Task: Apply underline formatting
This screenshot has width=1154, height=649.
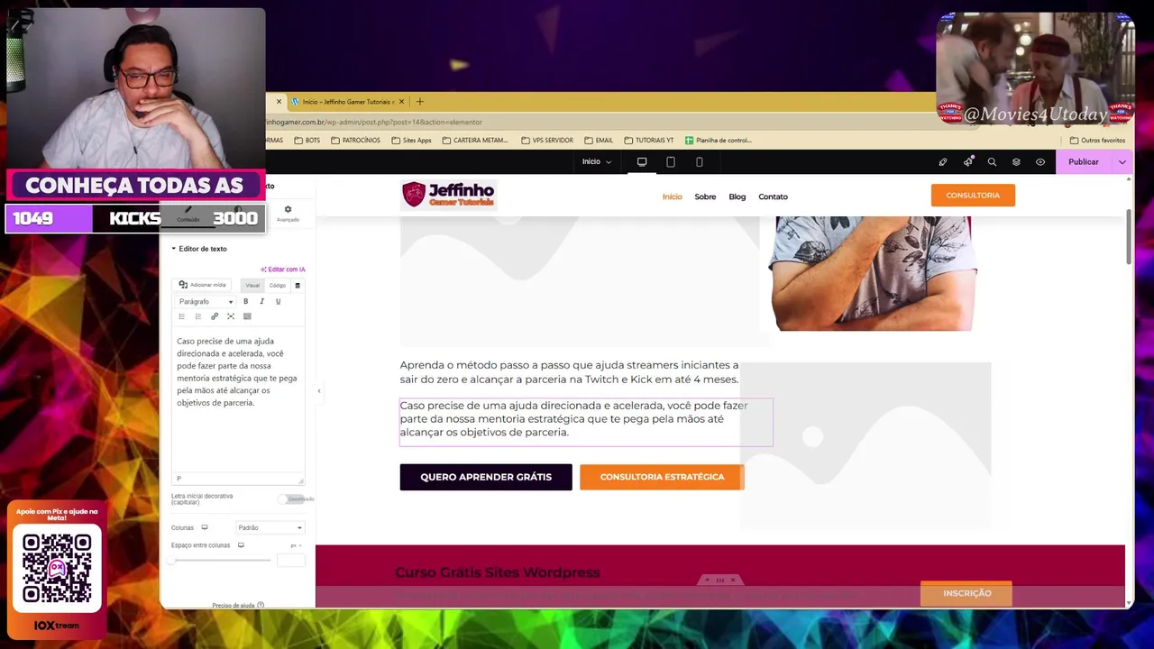Action: point(278,302)
